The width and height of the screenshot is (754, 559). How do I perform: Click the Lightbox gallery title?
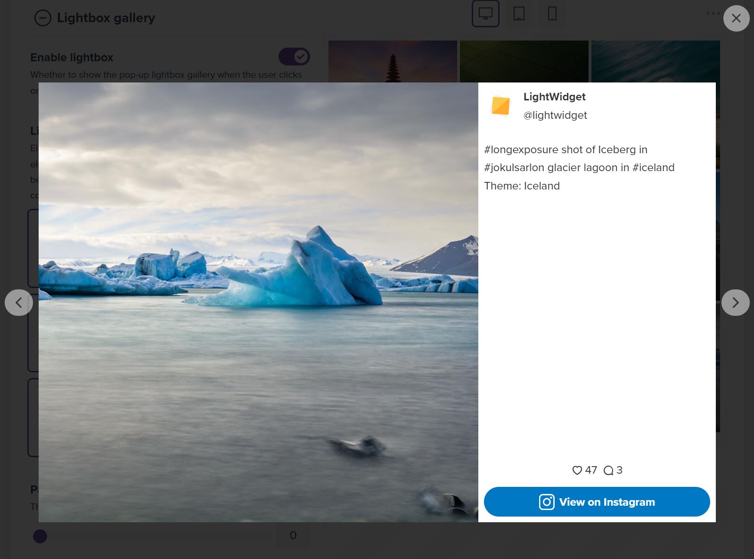(106, 17)
